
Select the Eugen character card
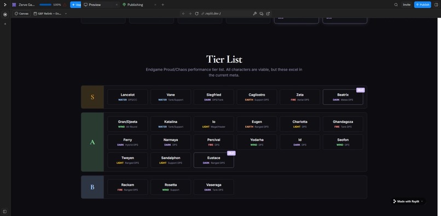pyautogui.click(x=257, y=124)
